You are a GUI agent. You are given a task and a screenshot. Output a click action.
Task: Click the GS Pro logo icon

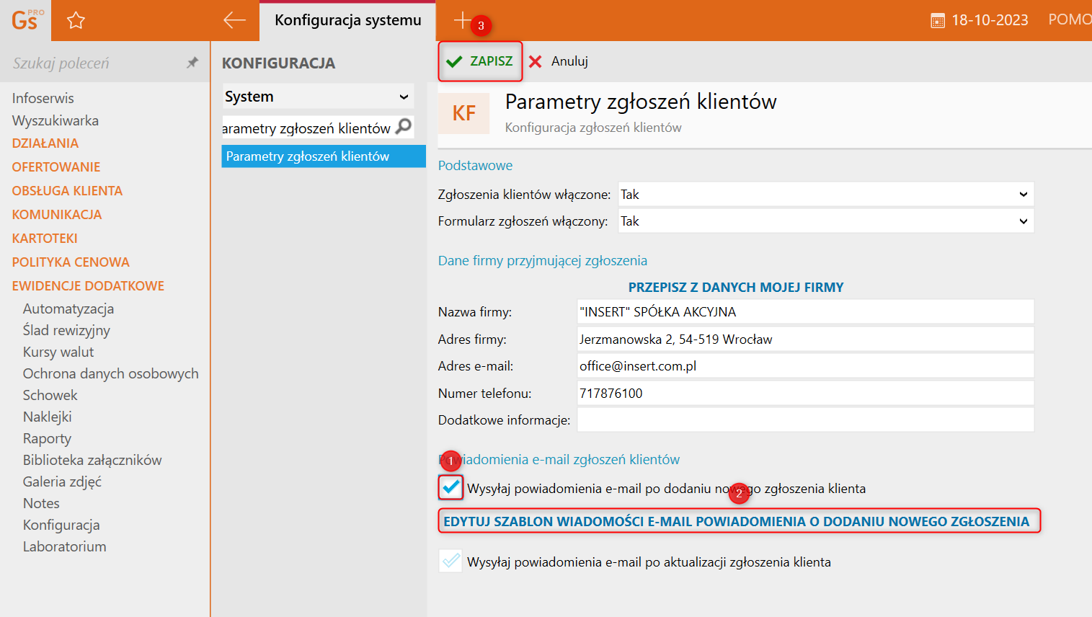(x=27, y=20)
